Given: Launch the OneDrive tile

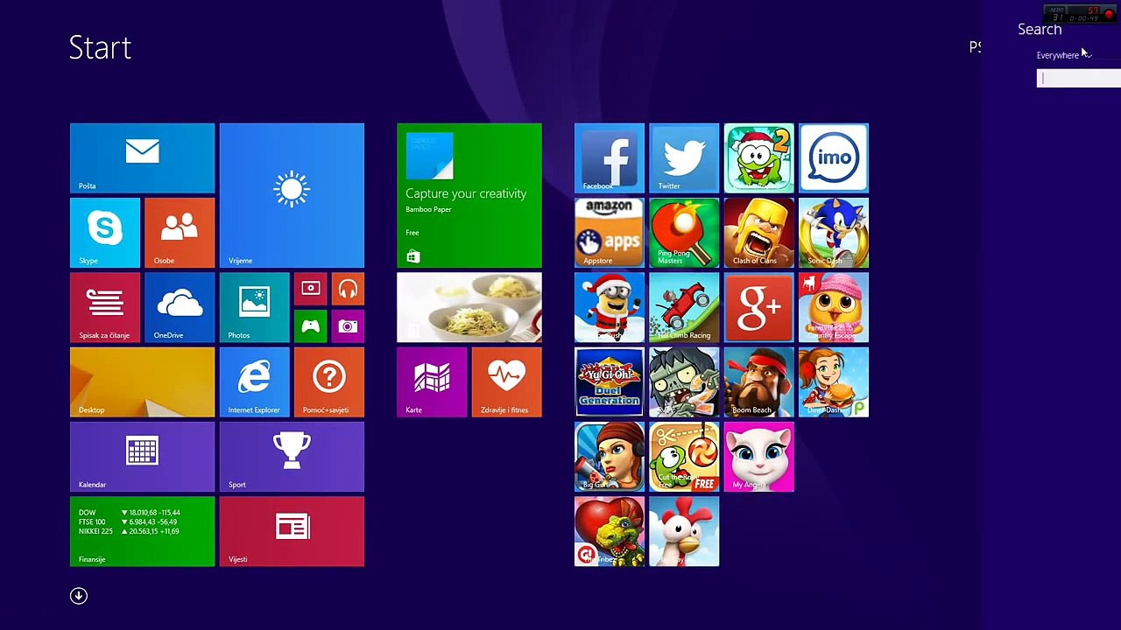Looking at the screenshot, I should 180,307.
